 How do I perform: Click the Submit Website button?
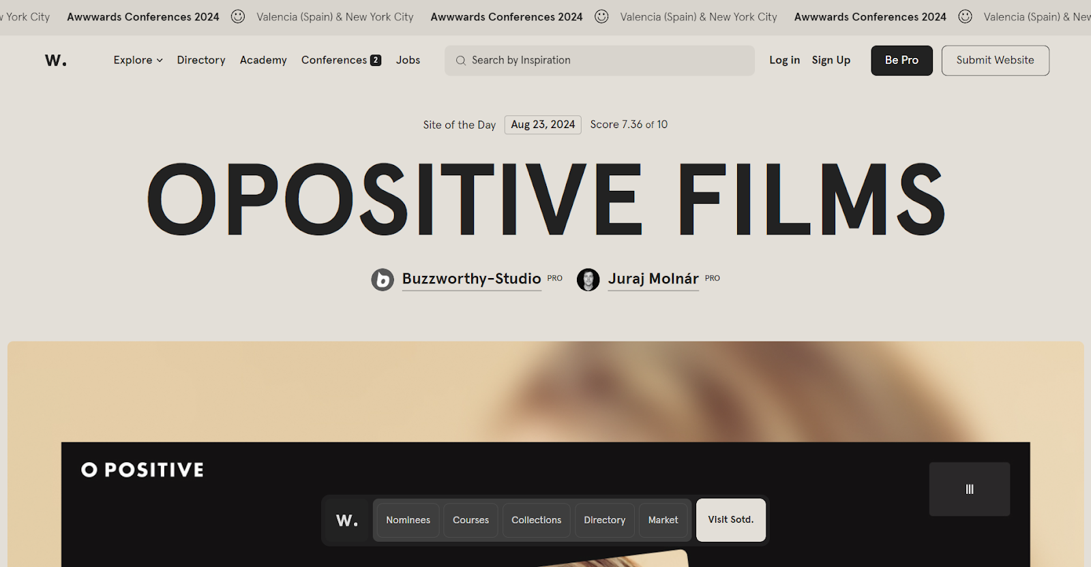[x=995, y=61]
